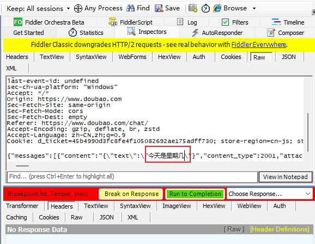This screenshot has height=244, width=315.
Task: Select the Inspectors tab
Action: point(147,32)
